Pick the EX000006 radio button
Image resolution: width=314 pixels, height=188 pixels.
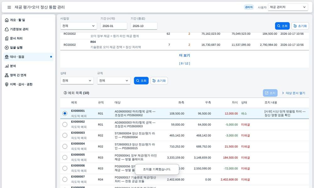point(65,168)
